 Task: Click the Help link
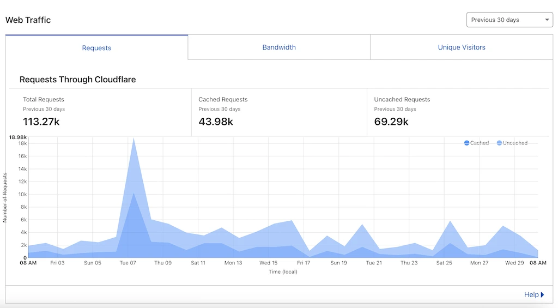tap(531, 295)
